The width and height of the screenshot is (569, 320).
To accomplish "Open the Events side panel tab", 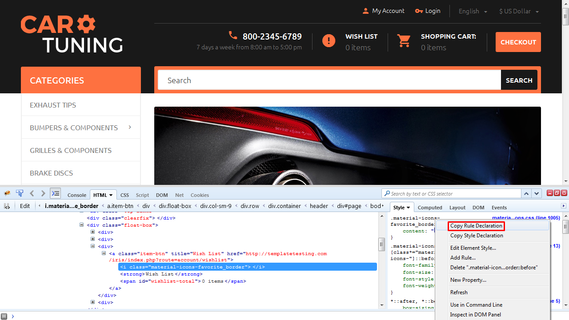I will pos(499,208).
